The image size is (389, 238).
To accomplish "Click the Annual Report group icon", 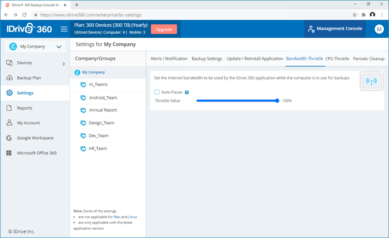I will [83, 110].
